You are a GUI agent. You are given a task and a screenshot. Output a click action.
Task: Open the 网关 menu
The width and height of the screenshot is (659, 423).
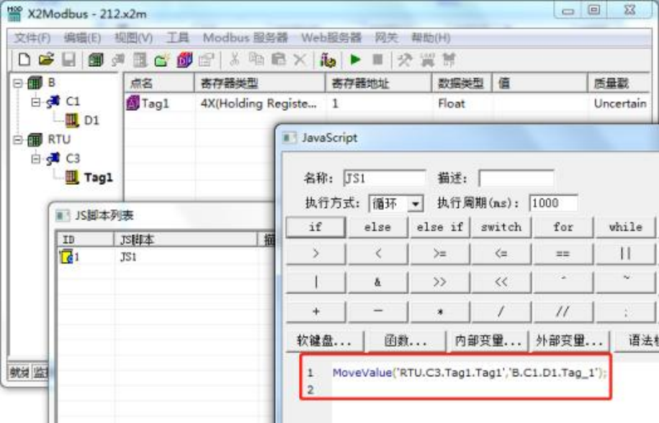tap(386, 38)
